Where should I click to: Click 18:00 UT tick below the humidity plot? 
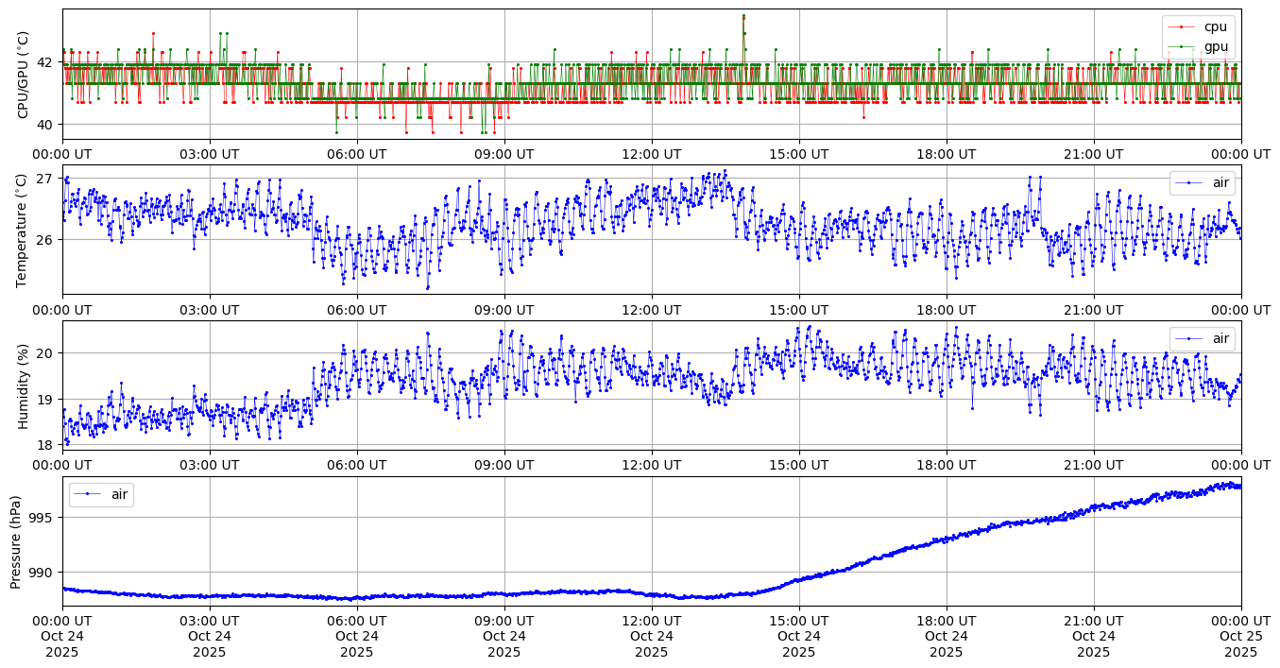pyautogui.click(x=946, y=465)
